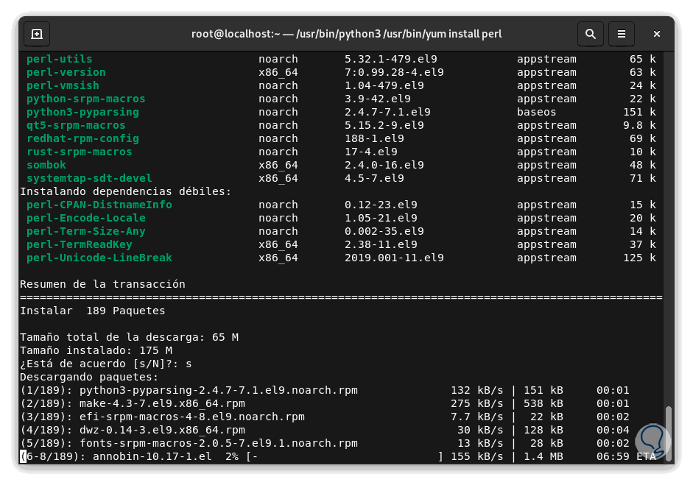
Task: Click the perl-version package name
Action: [66, 72]
